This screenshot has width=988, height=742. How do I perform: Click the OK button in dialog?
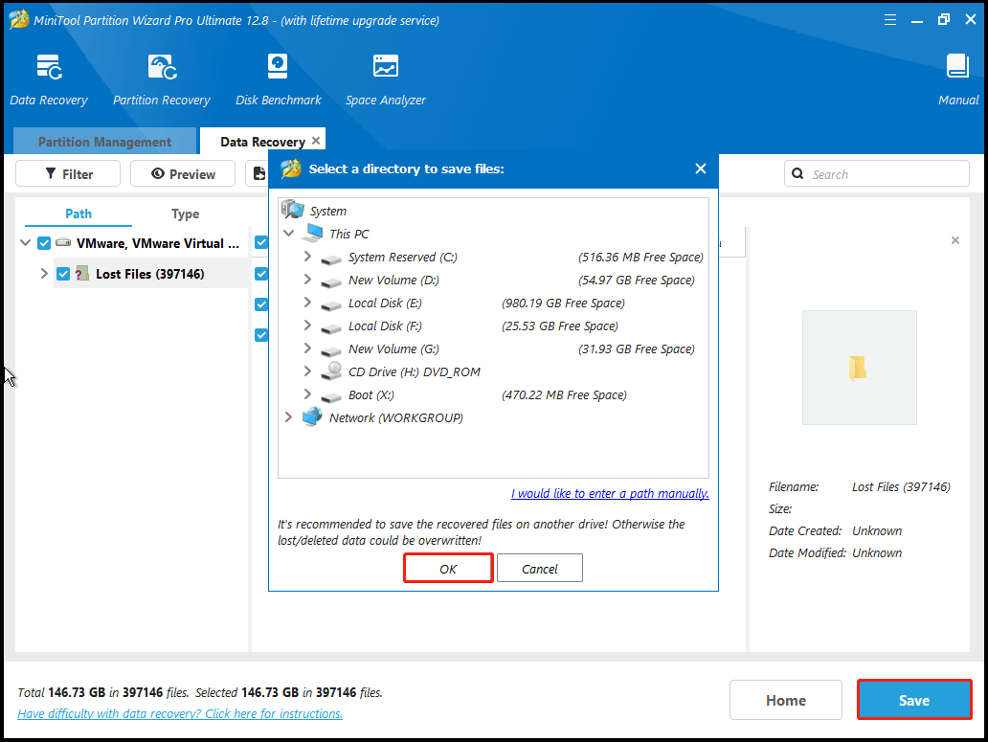click(448, 569)
